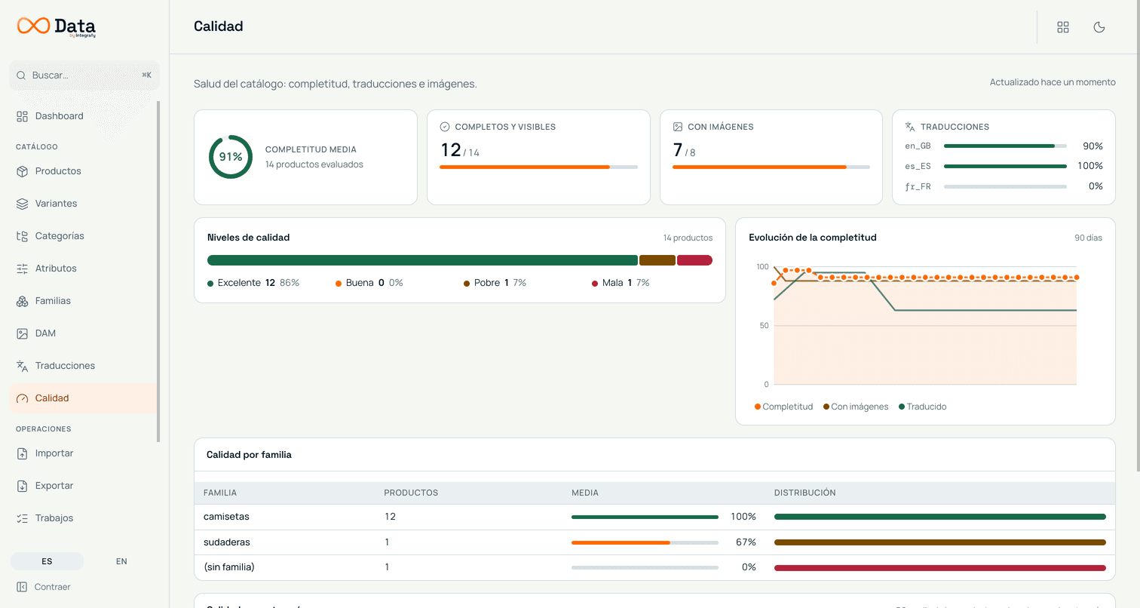Click the sudaderas family row
Viewport: 1140px width, 608px height.
tap(654, 542)
